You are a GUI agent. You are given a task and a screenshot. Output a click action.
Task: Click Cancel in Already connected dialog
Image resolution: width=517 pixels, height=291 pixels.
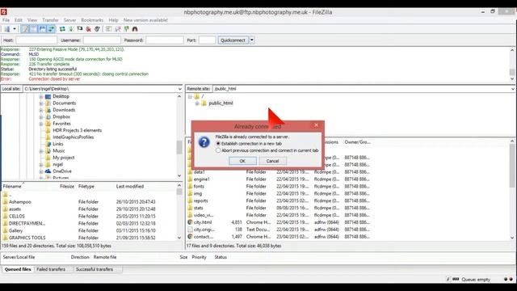pos(272,161)
